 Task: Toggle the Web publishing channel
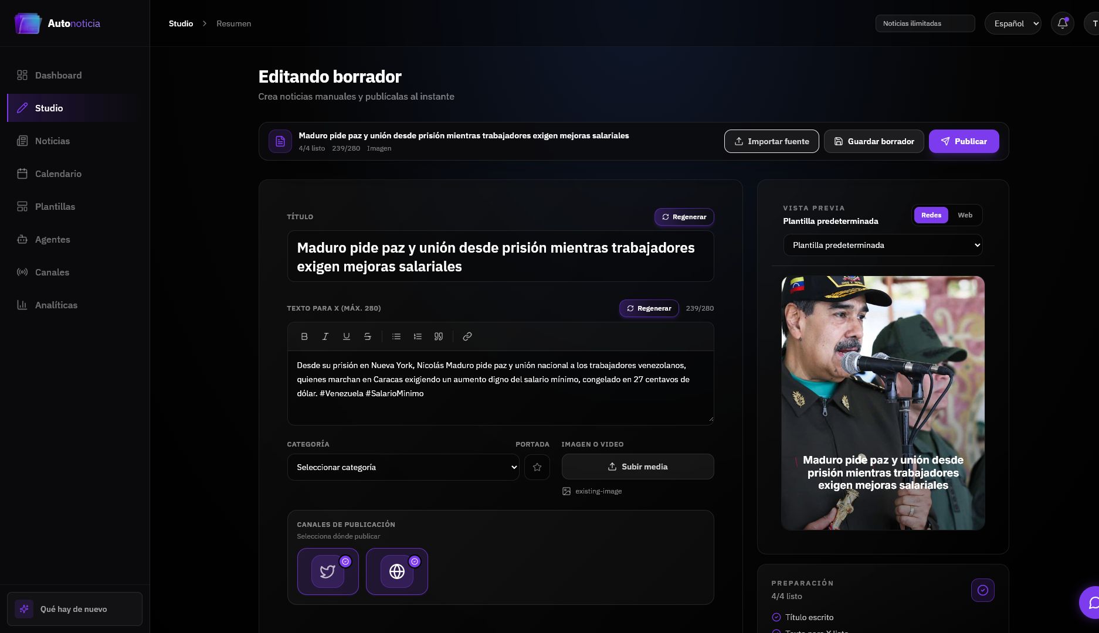coord(397,571)
